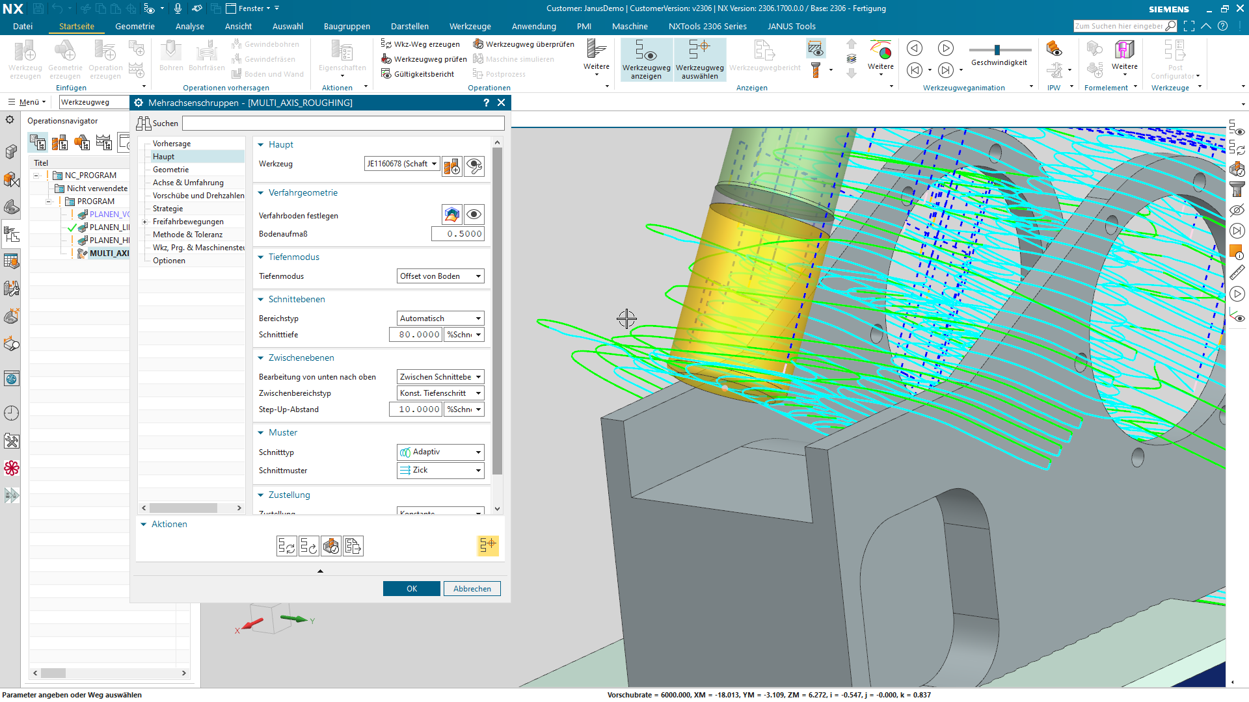Step backward in toolpath animation
This screenshot has height=702, width=1249.
[914, 48]
